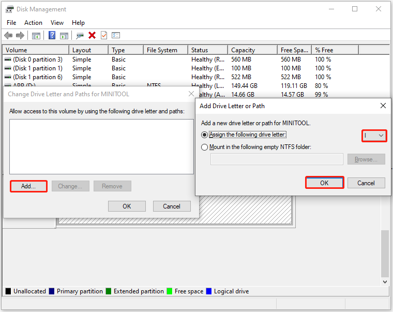The height and width of the screenshot is (312, 393).
Task: Sort by the Type column header
Action: 126,50
